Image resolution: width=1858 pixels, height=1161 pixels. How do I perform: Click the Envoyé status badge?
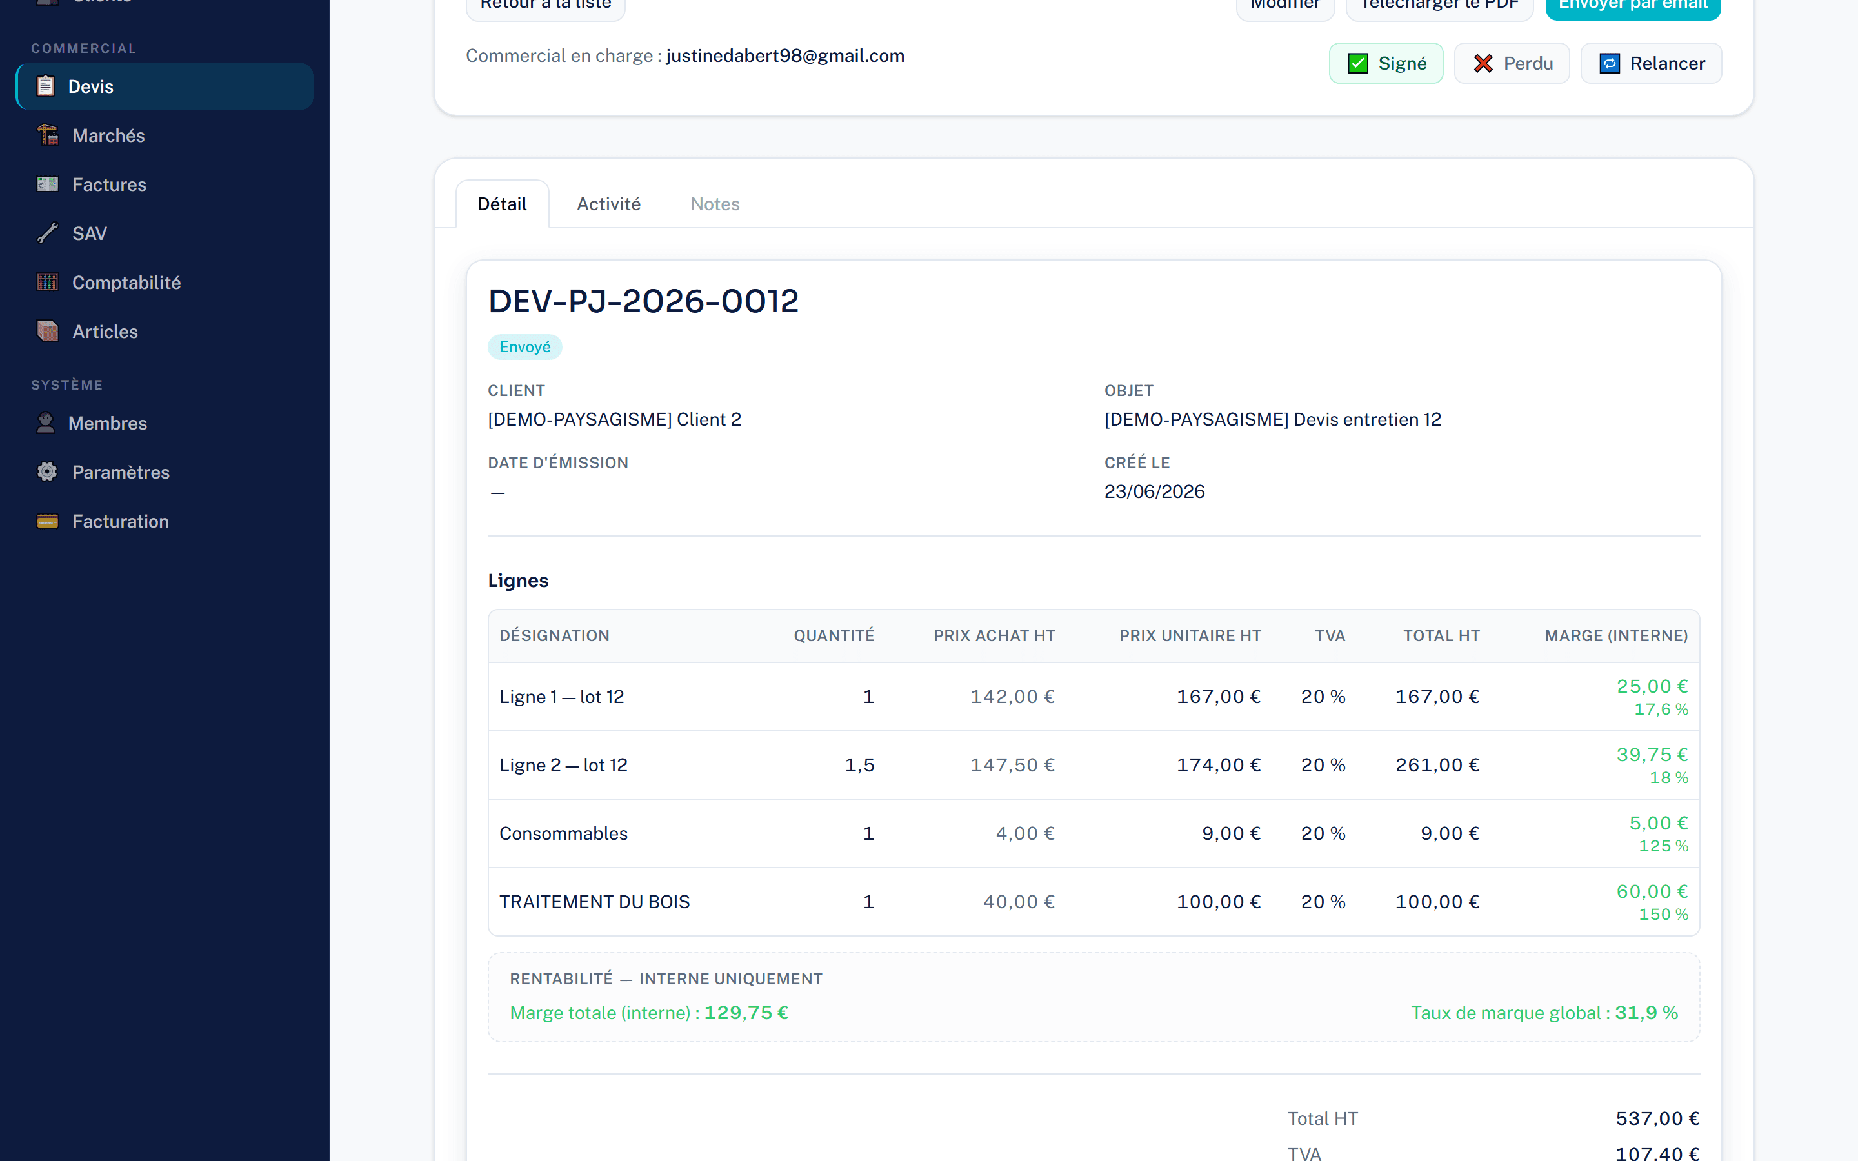click(525, 347)
